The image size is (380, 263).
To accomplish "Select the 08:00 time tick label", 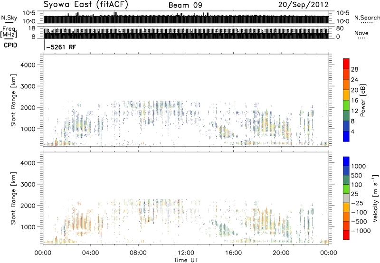I will coord(138,253).
